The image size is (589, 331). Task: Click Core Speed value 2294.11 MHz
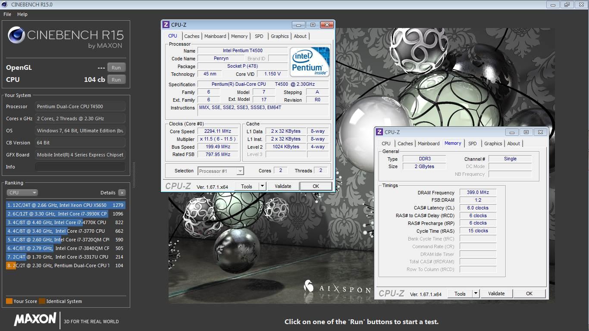point(218,131)
